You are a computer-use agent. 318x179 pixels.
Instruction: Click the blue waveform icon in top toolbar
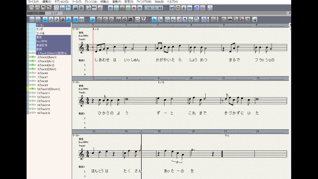click(x=189, y=8)
